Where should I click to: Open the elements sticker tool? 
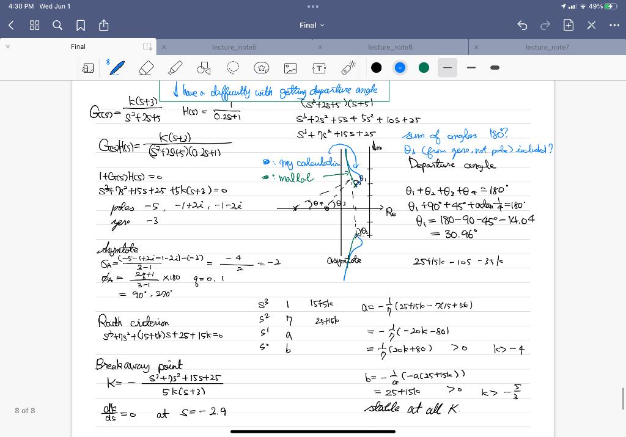click(x=262, y=68)
